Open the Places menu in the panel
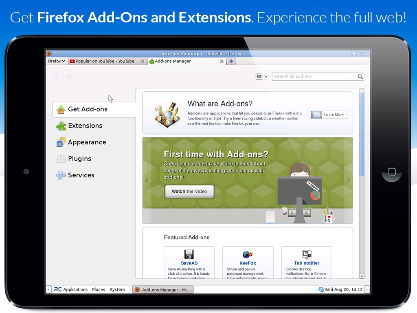This screenshot has width=417, height=313. coord(99,289)
